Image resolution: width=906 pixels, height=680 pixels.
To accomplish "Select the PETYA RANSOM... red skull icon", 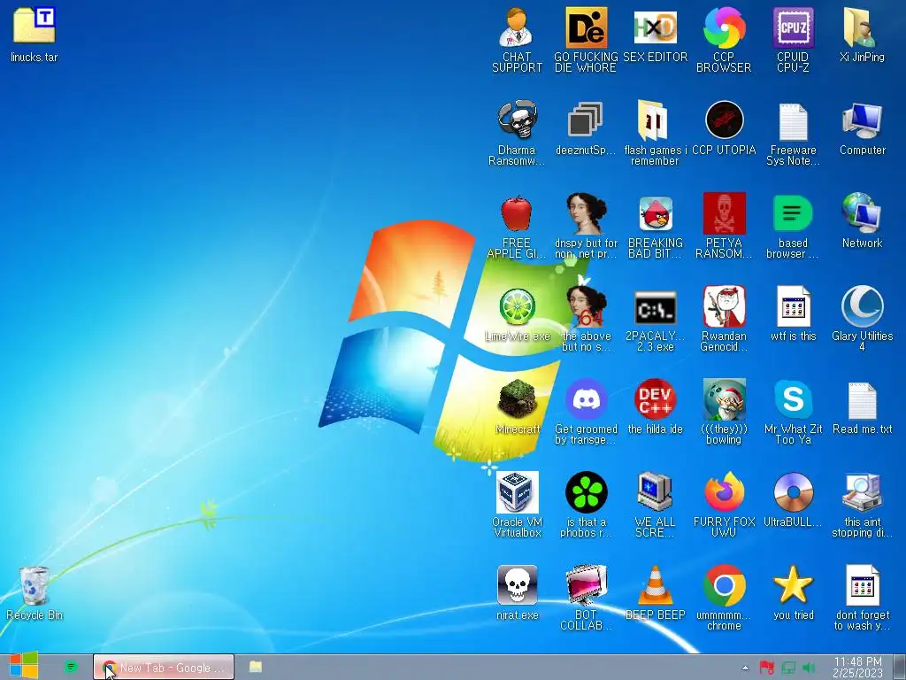I will pos(724,227).
